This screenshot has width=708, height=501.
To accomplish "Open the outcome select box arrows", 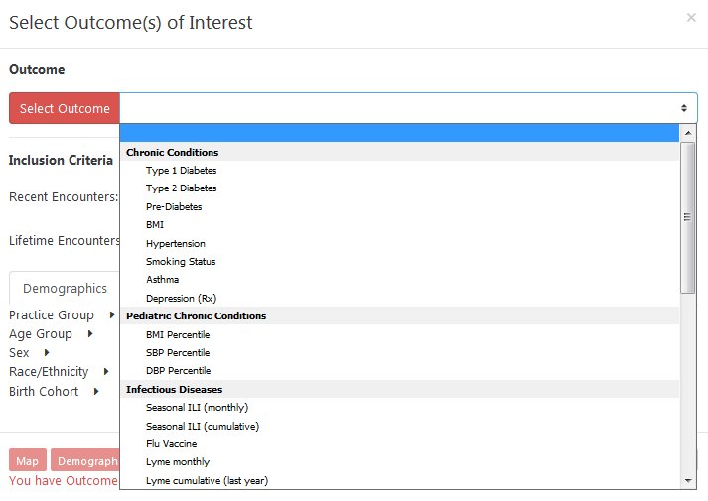I will [684, 108].
